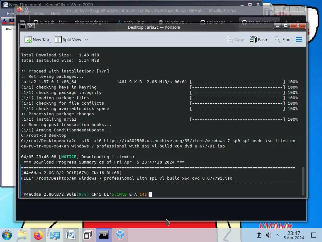This screenshot has width=322, height=242.
Task: Minimize the Konsole window
Action: click(x=278, y=26)
